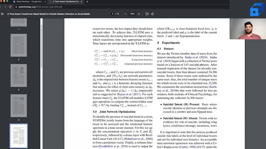Click the PDF document title in toolbar
The width and height of the screenshot is (266, 149).
click(49, 14)
